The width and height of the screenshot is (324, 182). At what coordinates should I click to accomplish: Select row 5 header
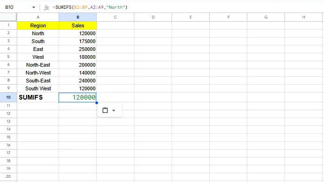pos(8,56)
